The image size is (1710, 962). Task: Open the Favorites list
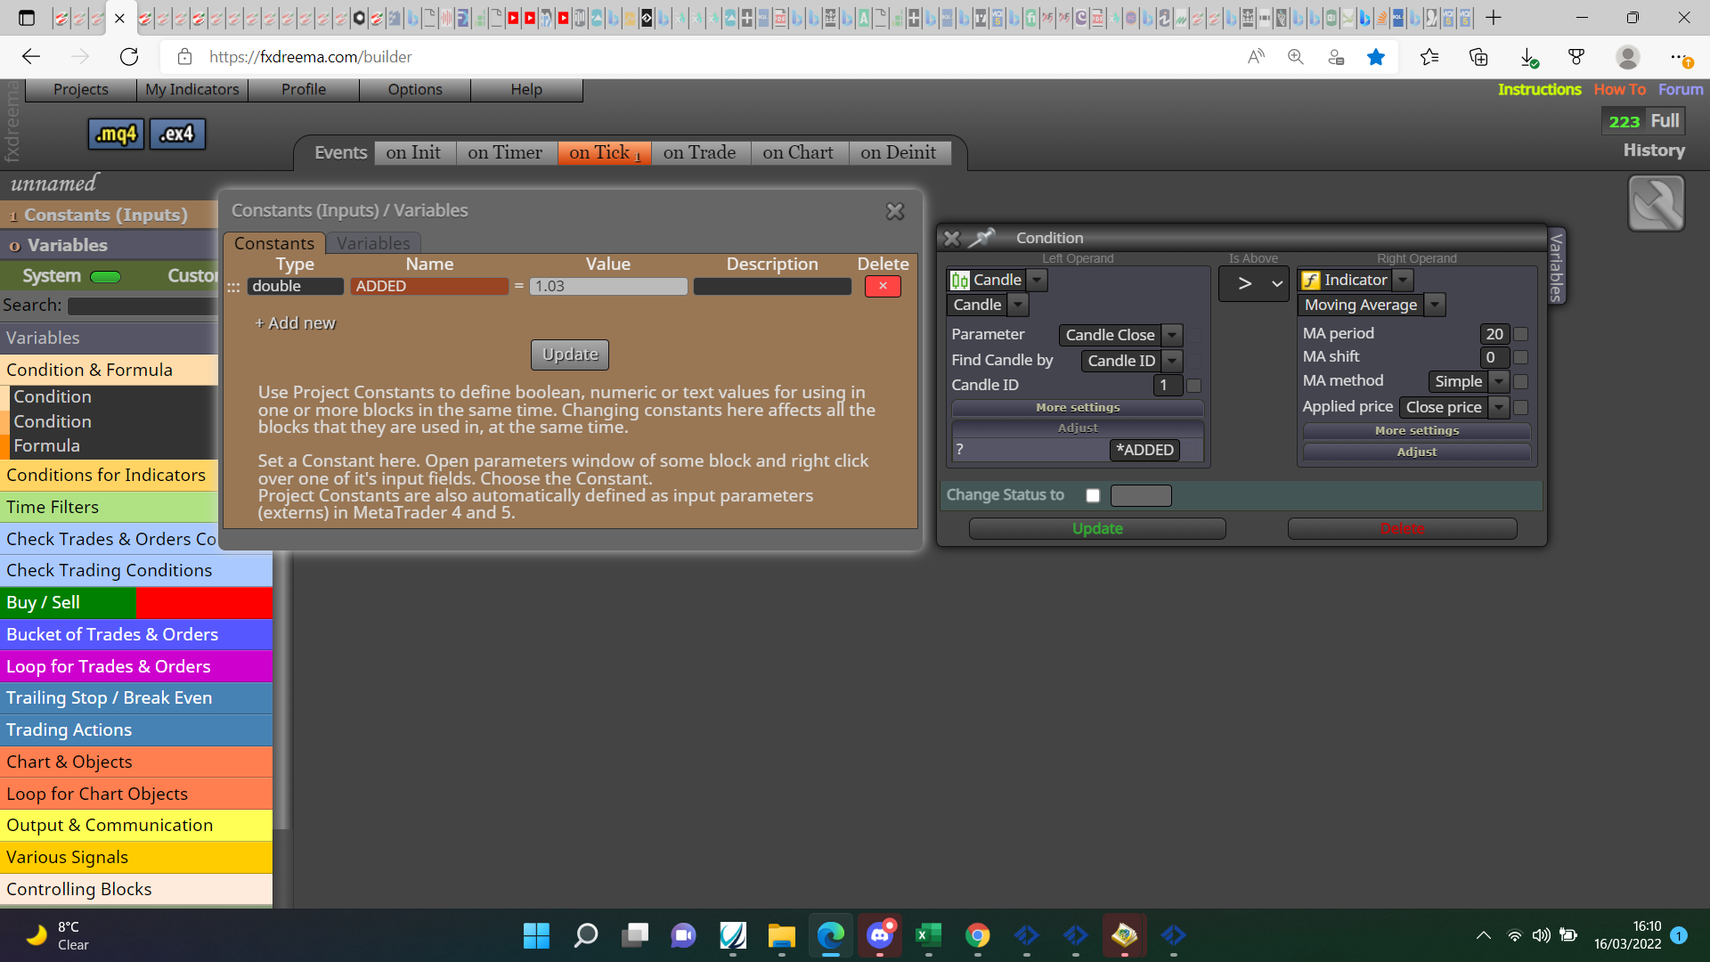[1429, 57]
